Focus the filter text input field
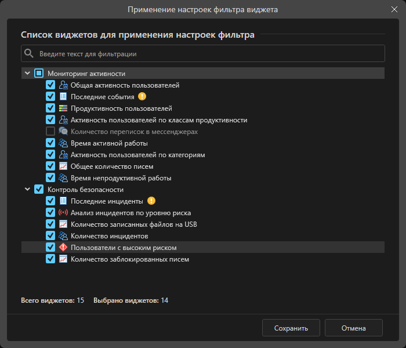This screenshot has width=406, height=348. click(x=209, y=54)
